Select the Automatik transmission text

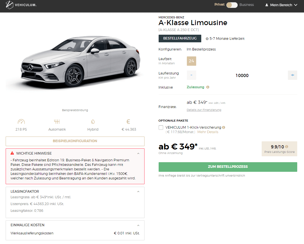[57, 129]
